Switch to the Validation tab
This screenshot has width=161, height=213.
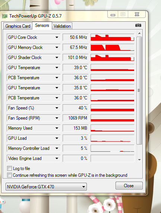[x=62, y=26]
